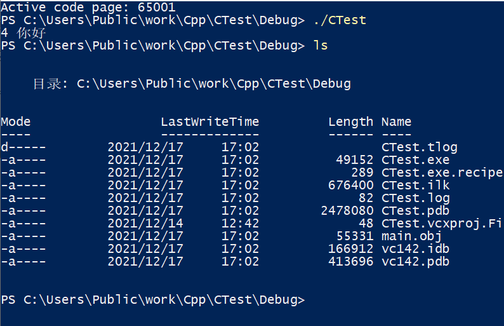Click the Length column header
Viewport: 504px width, 326px height.
350,122
